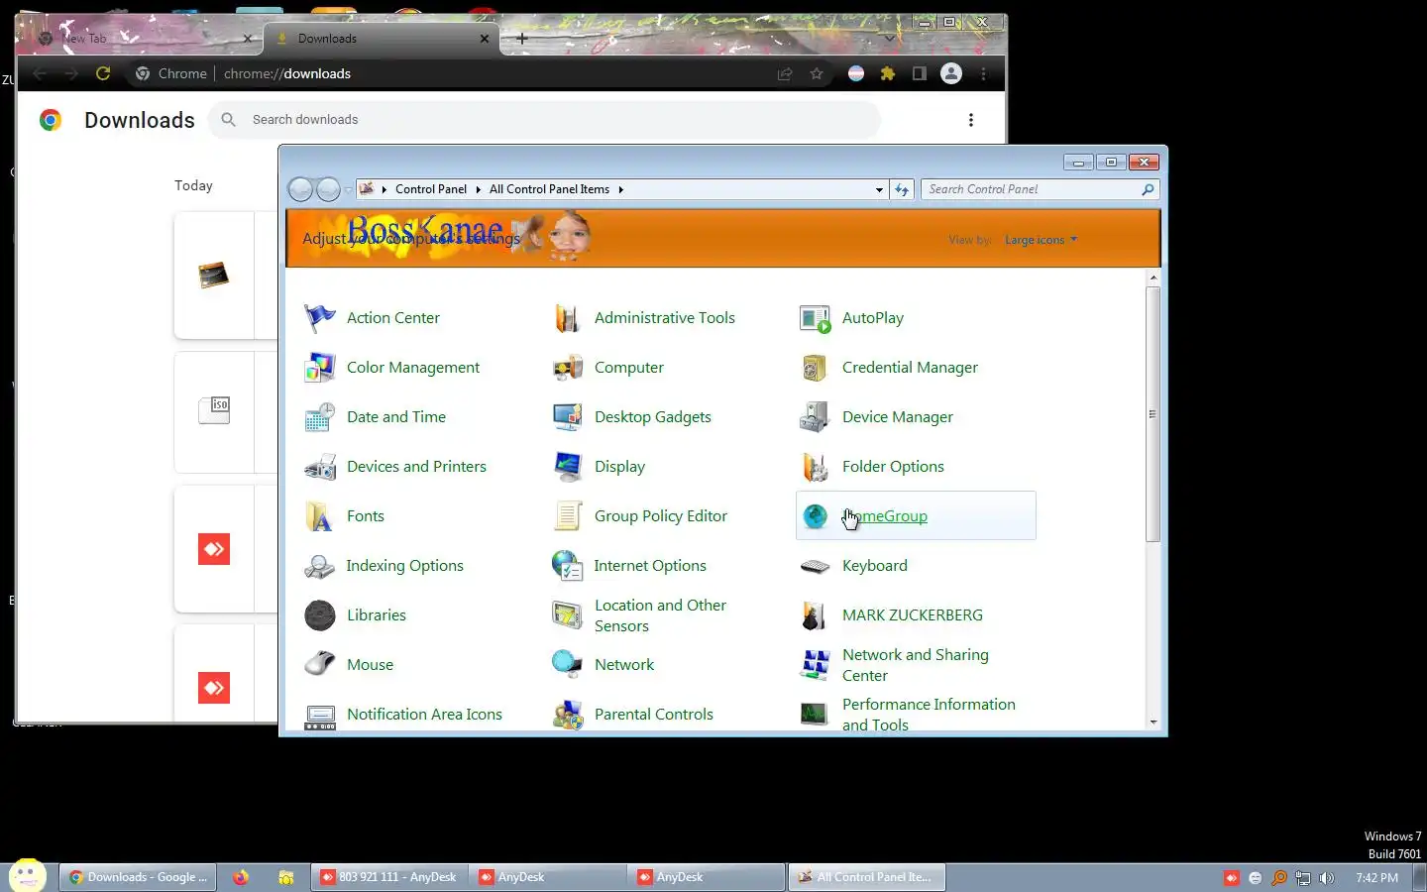Screen dimensions: 1427x892
Task: Expand the arrow after All Control Panel Items
Action: pyautogui.click(x=620, y=189)
